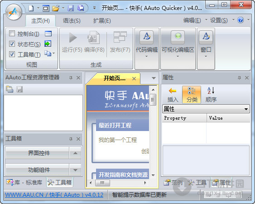Image resolution: width=255 pixels, height=204 pixels.
Task: Click the console window icon beside 控制台
Action: pyautogui.click(x=48, y=34)
